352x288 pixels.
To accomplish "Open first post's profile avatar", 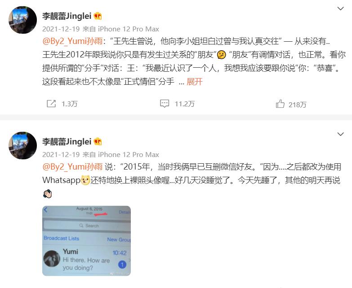I will click(22, 20).
